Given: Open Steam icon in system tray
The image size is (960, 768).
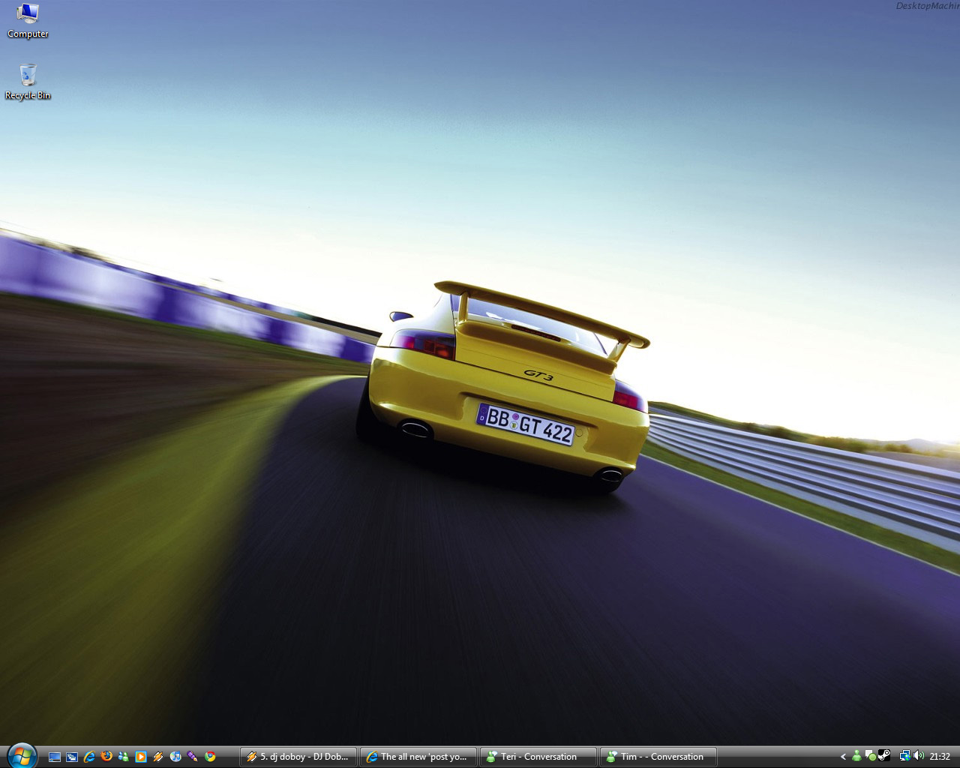Looking at the screenshot, I should [884, 756].
